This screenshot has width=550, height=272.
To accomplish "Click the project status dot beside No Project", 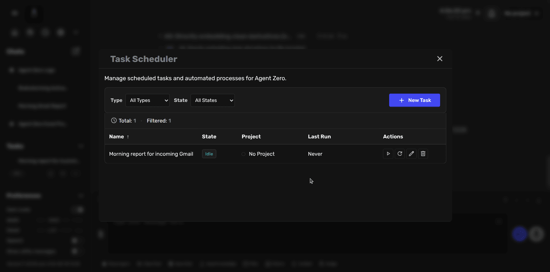I will [244, 154].
